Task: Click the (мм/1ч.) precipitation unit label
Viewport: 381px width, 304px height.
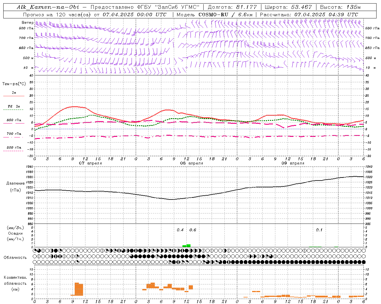Action: click(x=15, y=239)
